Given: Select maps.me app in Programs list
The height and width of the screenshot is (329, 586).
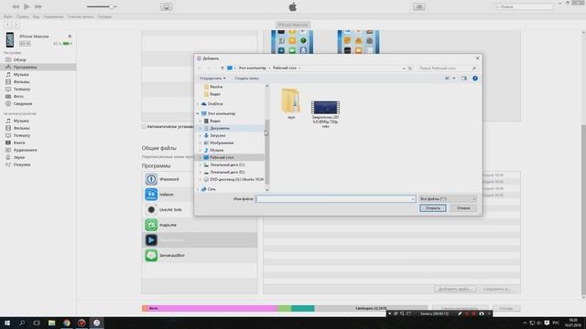Looking at the screenshot, I should [200, 225].
